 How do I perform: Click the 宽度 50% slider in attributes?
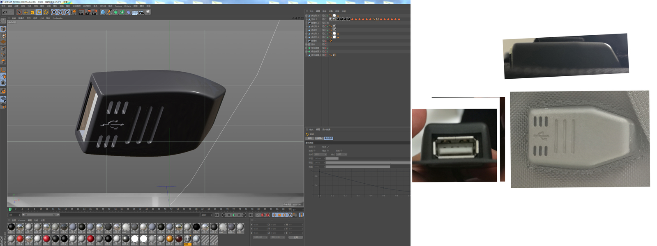pyautogui.click(x=368, y=167)
